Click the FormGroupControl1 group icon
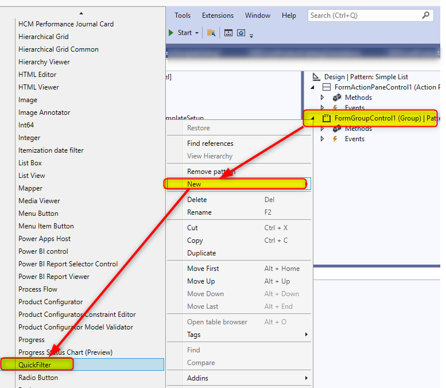 [326, 118]
